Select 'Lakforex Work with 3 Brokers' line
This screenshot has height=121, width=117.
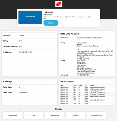pyautogui.click(x=86, y=71)
